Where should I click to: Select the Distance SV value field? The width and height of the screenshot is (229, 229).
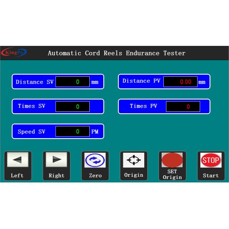click(x=73, y=82)
